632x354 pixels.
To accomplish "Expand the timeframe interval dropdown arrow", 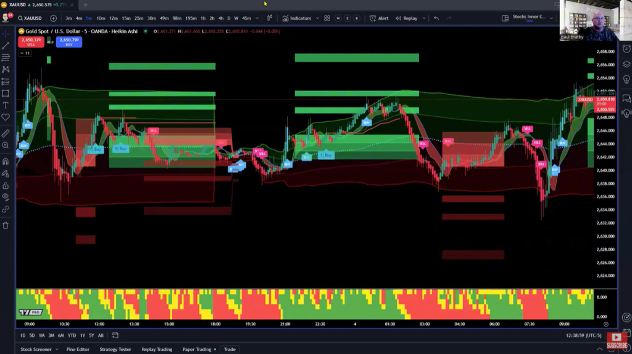I will pyautogui.click(x=257, y=18).
